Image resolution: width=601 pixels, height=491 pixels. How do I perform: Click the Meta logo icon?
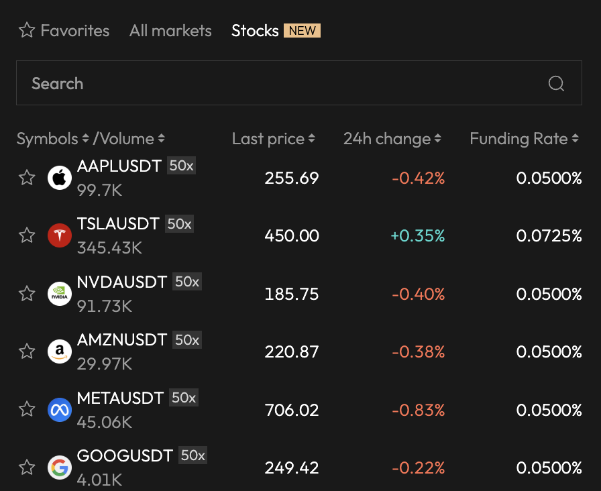(x=60, y=409)
